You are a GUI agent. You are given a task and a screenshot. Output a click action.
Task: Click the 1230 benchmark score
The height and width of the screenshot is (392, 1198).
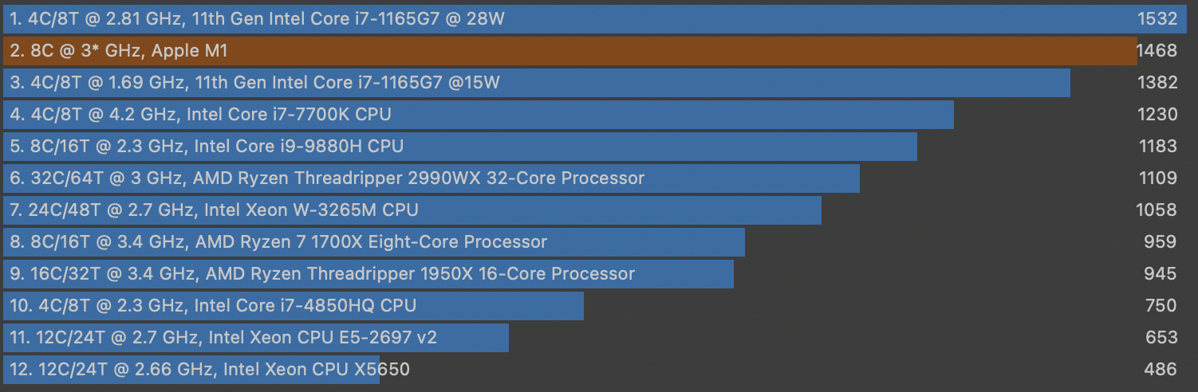pyautogui.click(x=1157, y=114)
